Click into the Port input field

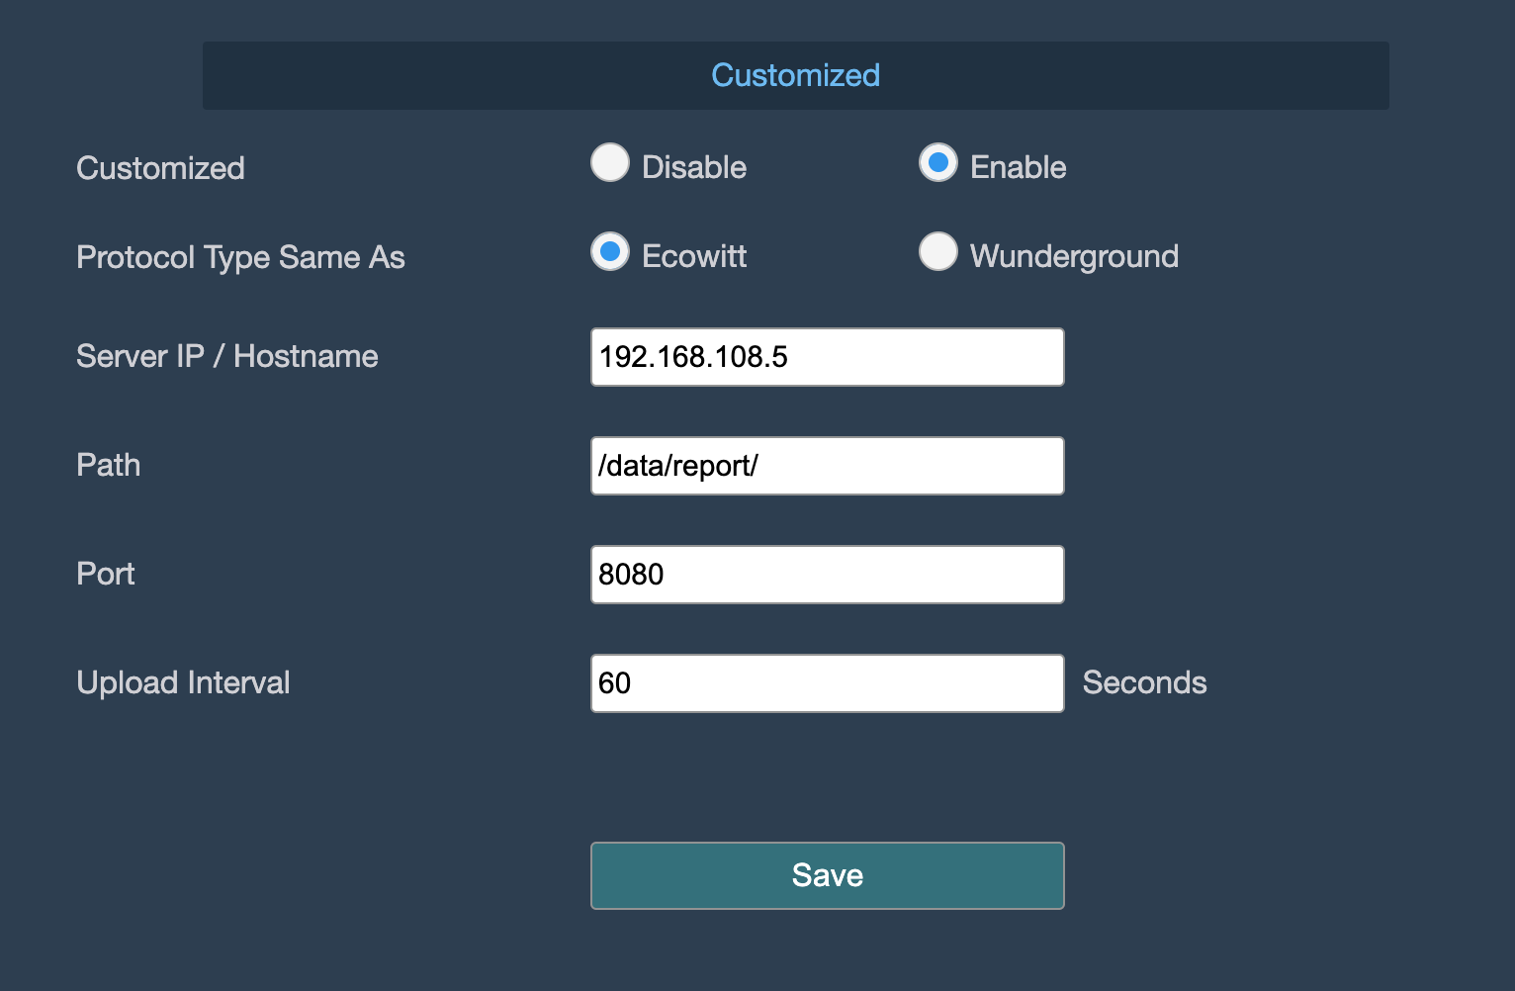click(827, 575)
